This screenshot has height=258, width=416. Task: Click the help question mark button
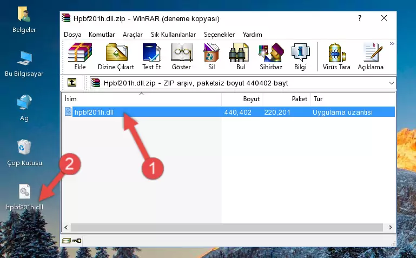pyautogui.click(x=360, y=18)
